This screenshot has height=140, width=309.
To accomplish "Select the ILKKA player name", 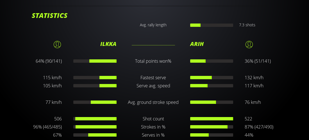I will [x=108, y=44].
